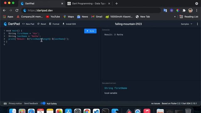
Task: Click the Send feedback link
Action: [x=31, y=103]
